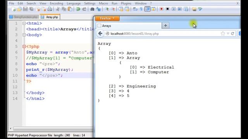Screen dimensions: 248x139
Task: Open the Run menu
Action: [x=115, y=3]
